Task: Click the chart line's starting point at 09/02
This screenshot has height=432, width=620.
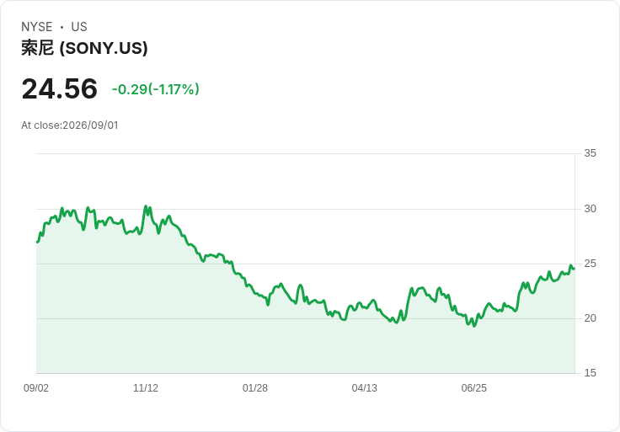Action: [37, 242]
